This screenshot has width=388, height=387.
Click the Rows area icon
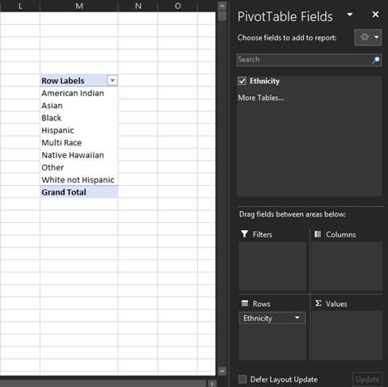[245, 303]
